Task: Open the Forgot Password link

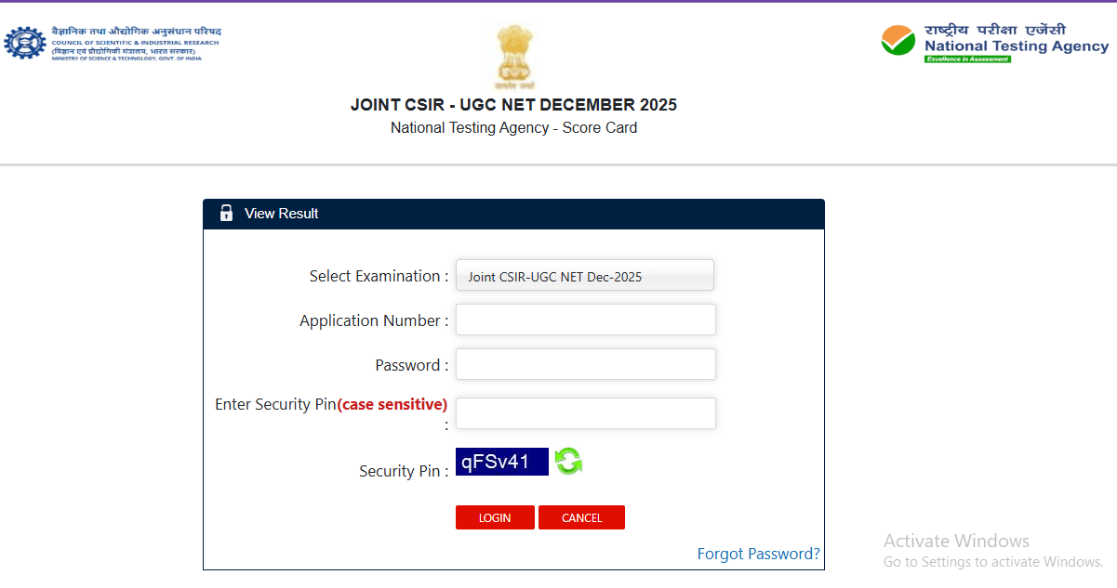Action: pyautogui.click(x=758, y=553)
